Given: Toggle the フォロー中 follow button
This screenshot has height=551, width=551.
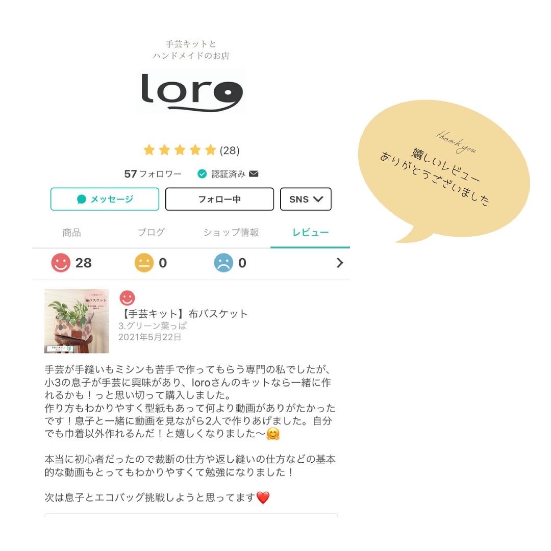Looking at the screenshot, I should [219, 199].
